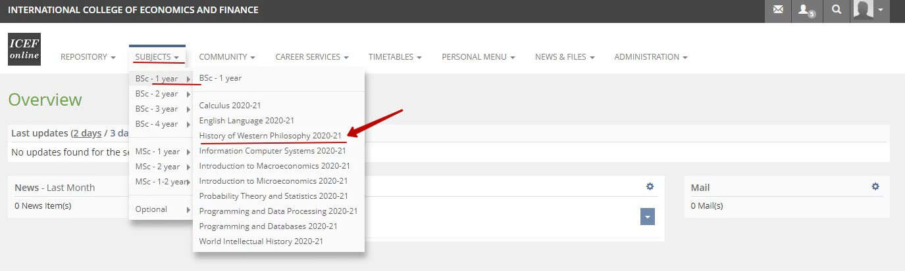Select History of Western Philosophy 2020-21
Image resolution: width=905 pixels, height=271 pixels.
click(x=270, y=135)
